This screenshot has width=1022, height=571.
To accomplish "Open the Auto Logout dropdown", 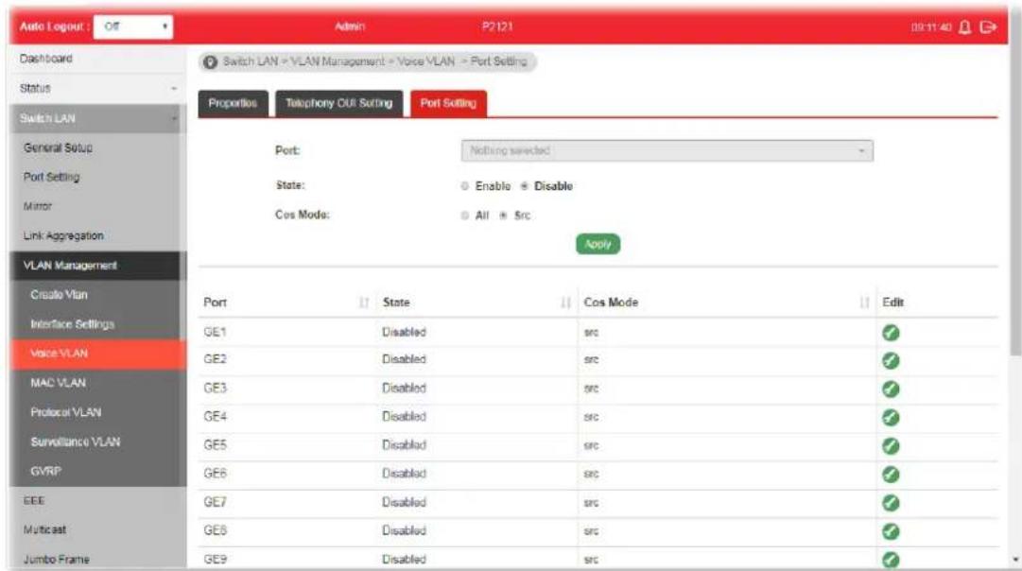I will pos(133,26).
